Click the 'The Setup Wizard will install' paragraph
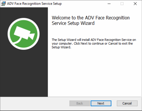Screen dimensions: 142x111 94,43
